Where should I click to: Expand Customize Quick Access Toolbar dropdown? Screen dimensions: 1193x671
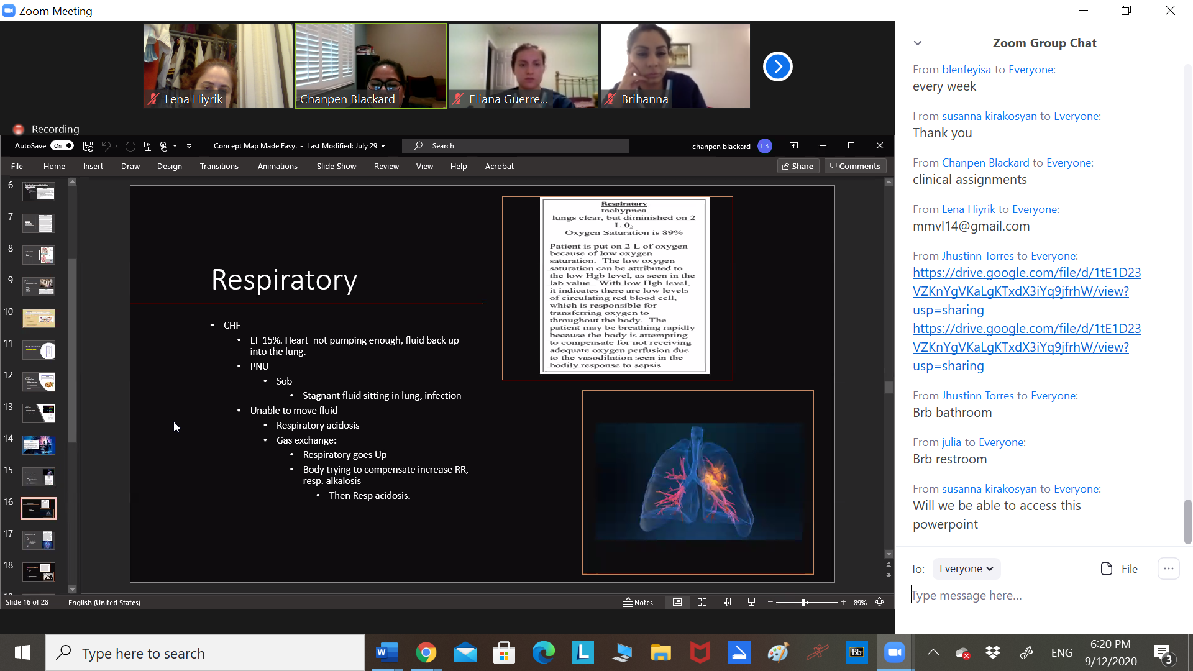click(x=189, y=146)
